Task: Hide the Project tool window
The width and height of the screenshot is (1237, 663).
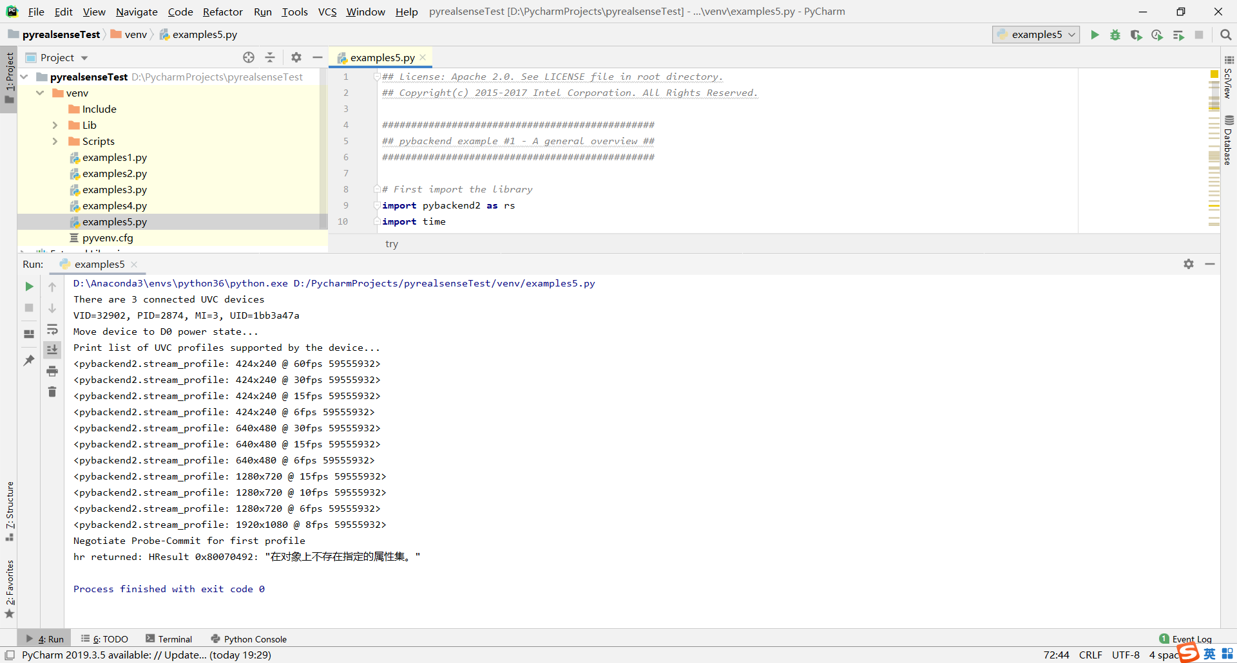Action: 318,57
